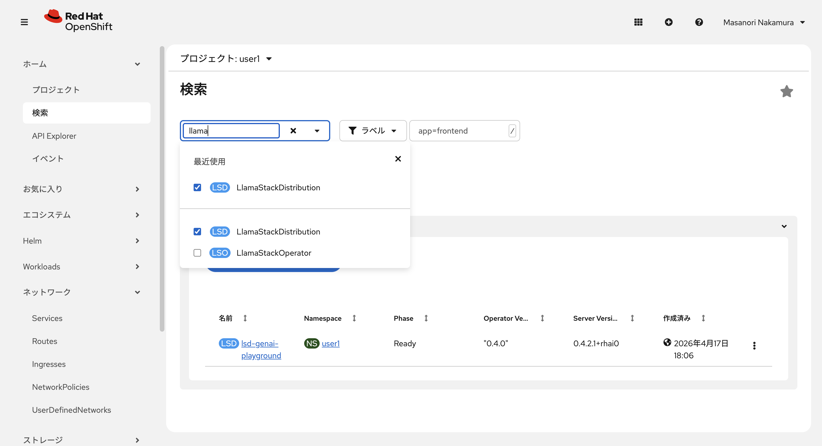Go to API Explorer in sidebar

pyautogui.click(x=54, y=136)
